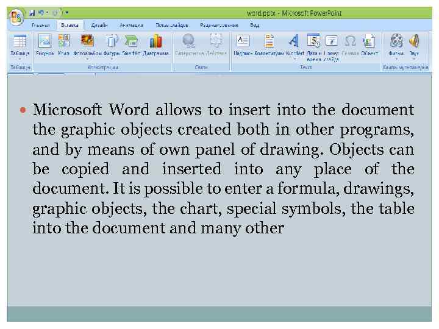Image resolution: width=439 pixels, height=329 pixels.
Task: Click the WordArt letter A icon
Action: (x=294, y=41)
